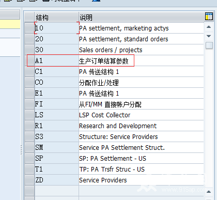Click structure cell LS
This screenshot has width=217, height=200.
[x=57, y=115]
